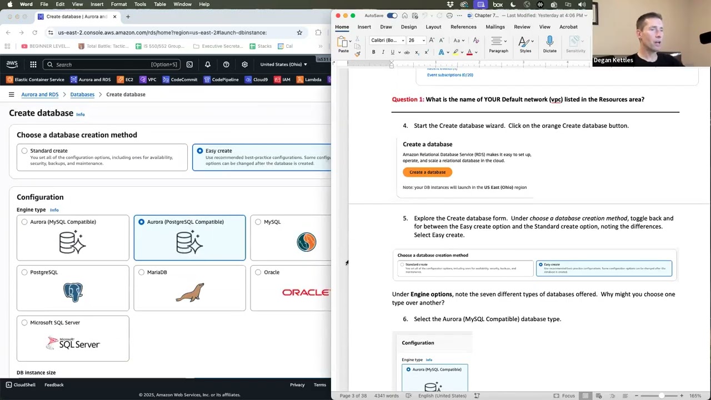This screenshot has width=711, height=400.
Task: Show hidden bookmarks overflow chevron in browser
Action: (x=321, y=46)
